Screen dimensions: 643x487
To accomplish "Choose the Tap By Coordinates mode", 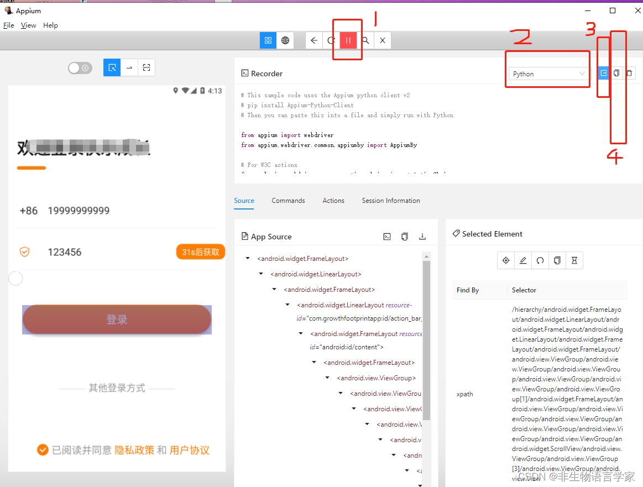I will point(147,67).
